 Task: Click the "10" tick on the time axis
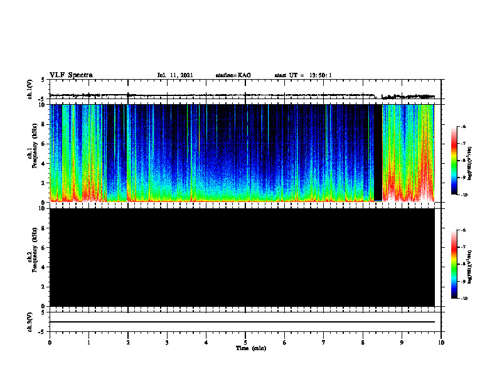[x=441, y=343]
